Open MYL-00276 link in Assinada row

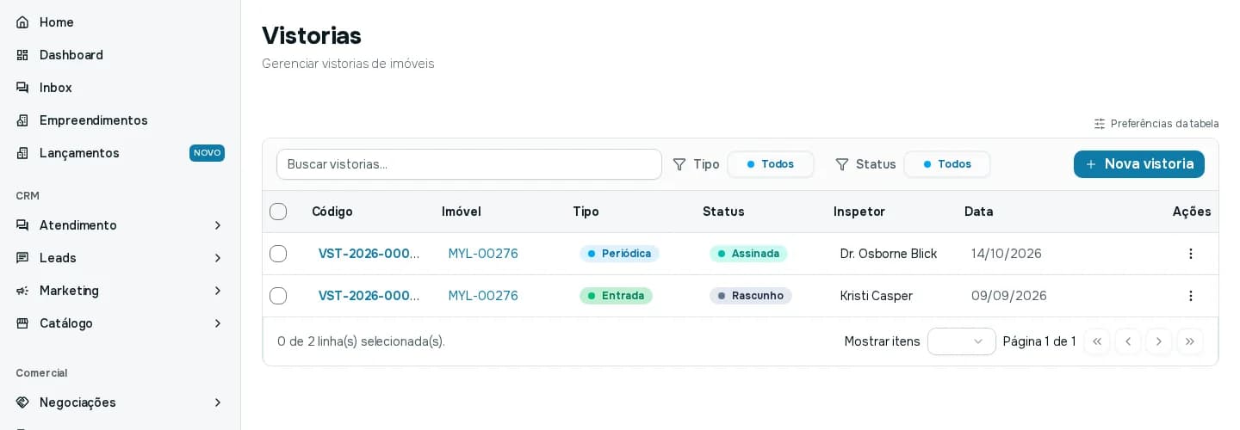[x=483, y=254]
